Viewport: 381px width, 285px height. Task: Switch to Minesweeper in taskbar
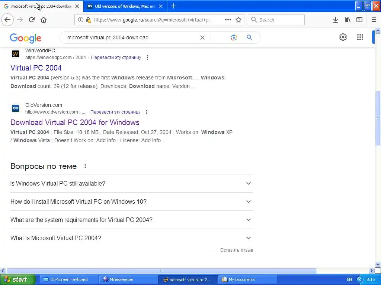tap(128, 279)
